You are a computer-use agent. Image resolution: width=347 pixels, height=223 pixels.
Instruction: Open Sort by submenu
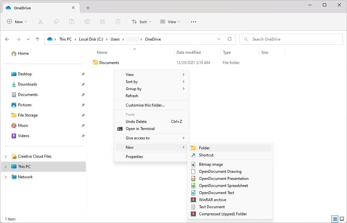pos(151,82)
